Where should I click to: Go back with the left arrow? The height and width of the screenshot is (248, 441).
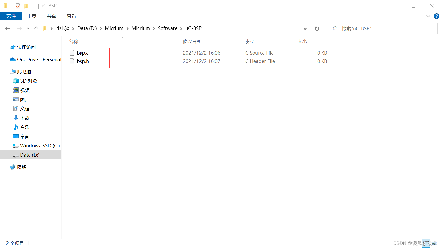pos(8,28)
